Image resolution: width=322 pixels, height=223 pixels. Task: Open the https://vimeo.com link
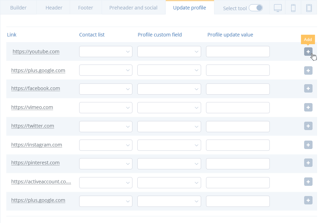(32, 107)
